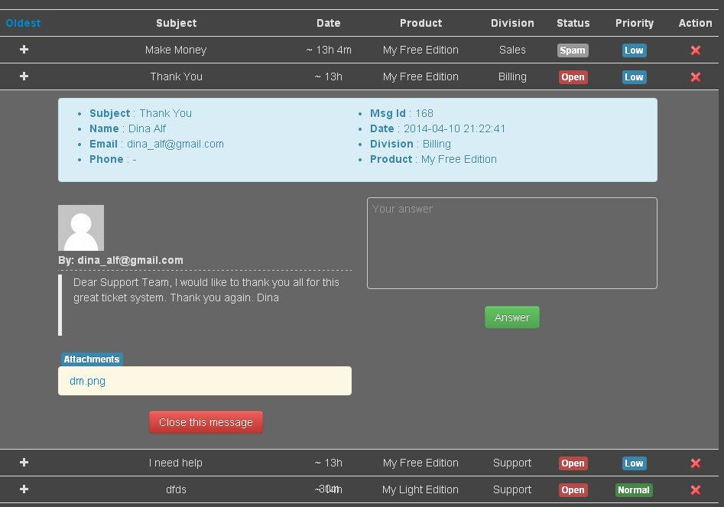Click the Make Money subject cell
The height and width of the screenshot is (507, 724).
point(176,50)
